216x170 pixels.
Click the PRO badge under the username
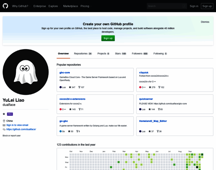pos(10,114)
